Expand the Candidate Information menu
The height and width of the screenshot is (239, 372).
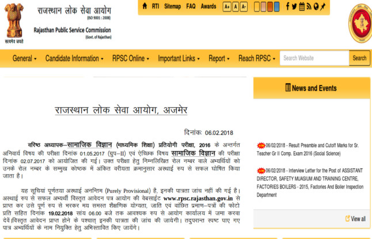tap(74, 58)
